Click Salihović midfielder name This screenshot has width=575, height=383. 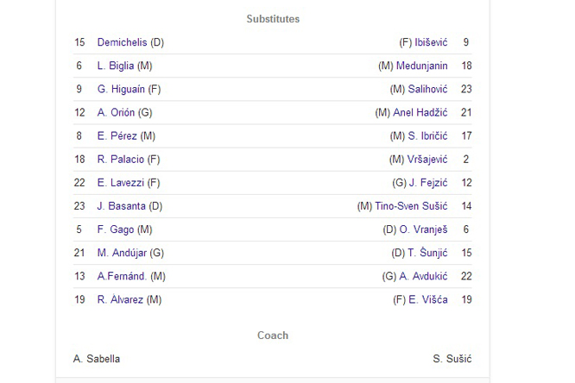(427, 90)
